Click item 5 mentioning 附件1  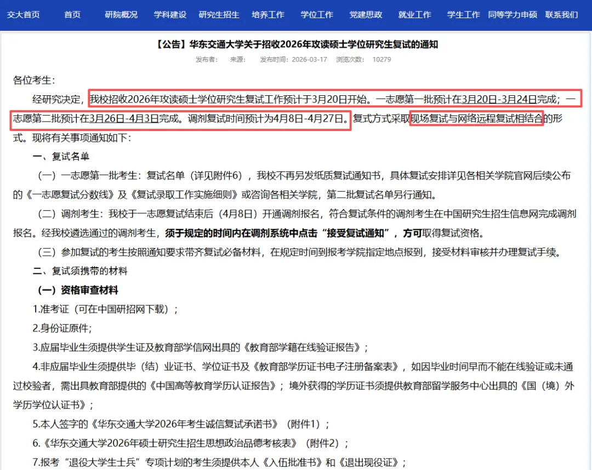181,425
